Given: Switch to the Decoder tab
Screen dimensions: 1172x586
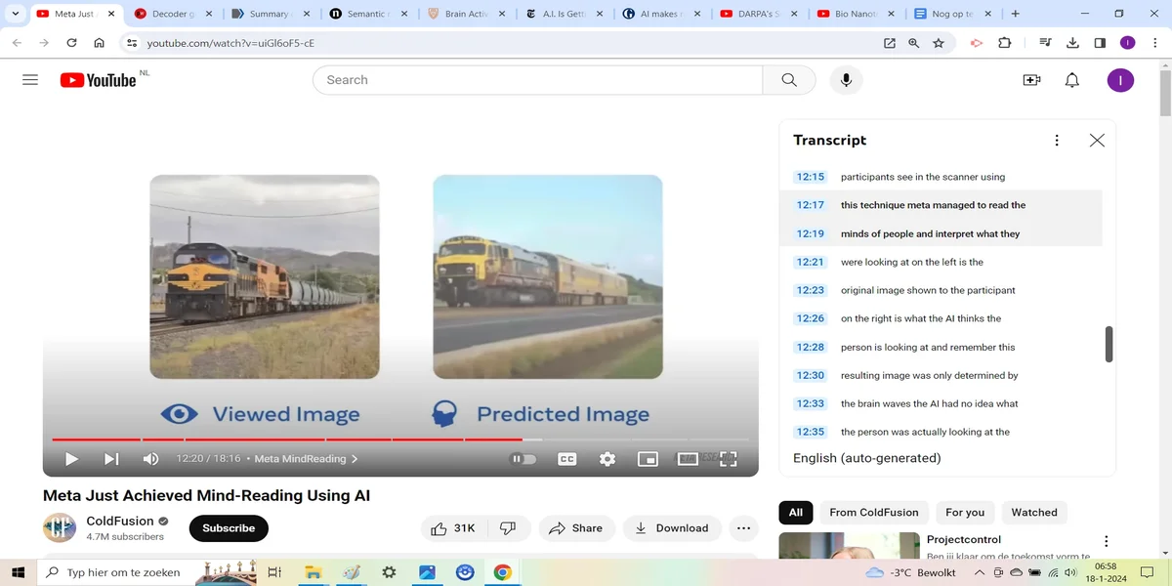Looking at the screenshot, I should pyautogui.click(x=174, y=14).
